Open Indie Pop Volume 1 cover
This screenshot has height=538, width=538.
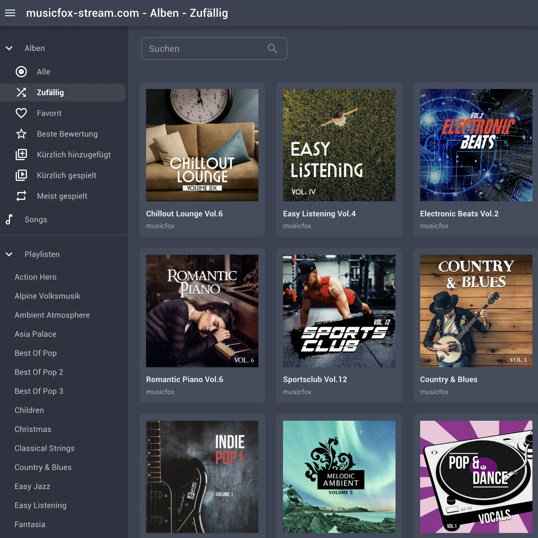pos(202,477)
